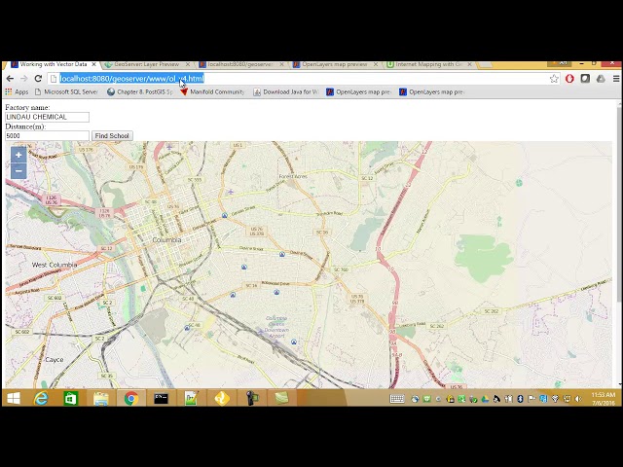This screenshot has height=467, width=623.
Task: Open the Apps bookmarks shortcut
Action: point(17,92)
